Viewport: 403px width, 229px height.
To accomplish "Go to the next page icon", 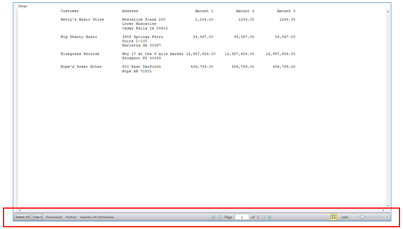I will [263, 217].
